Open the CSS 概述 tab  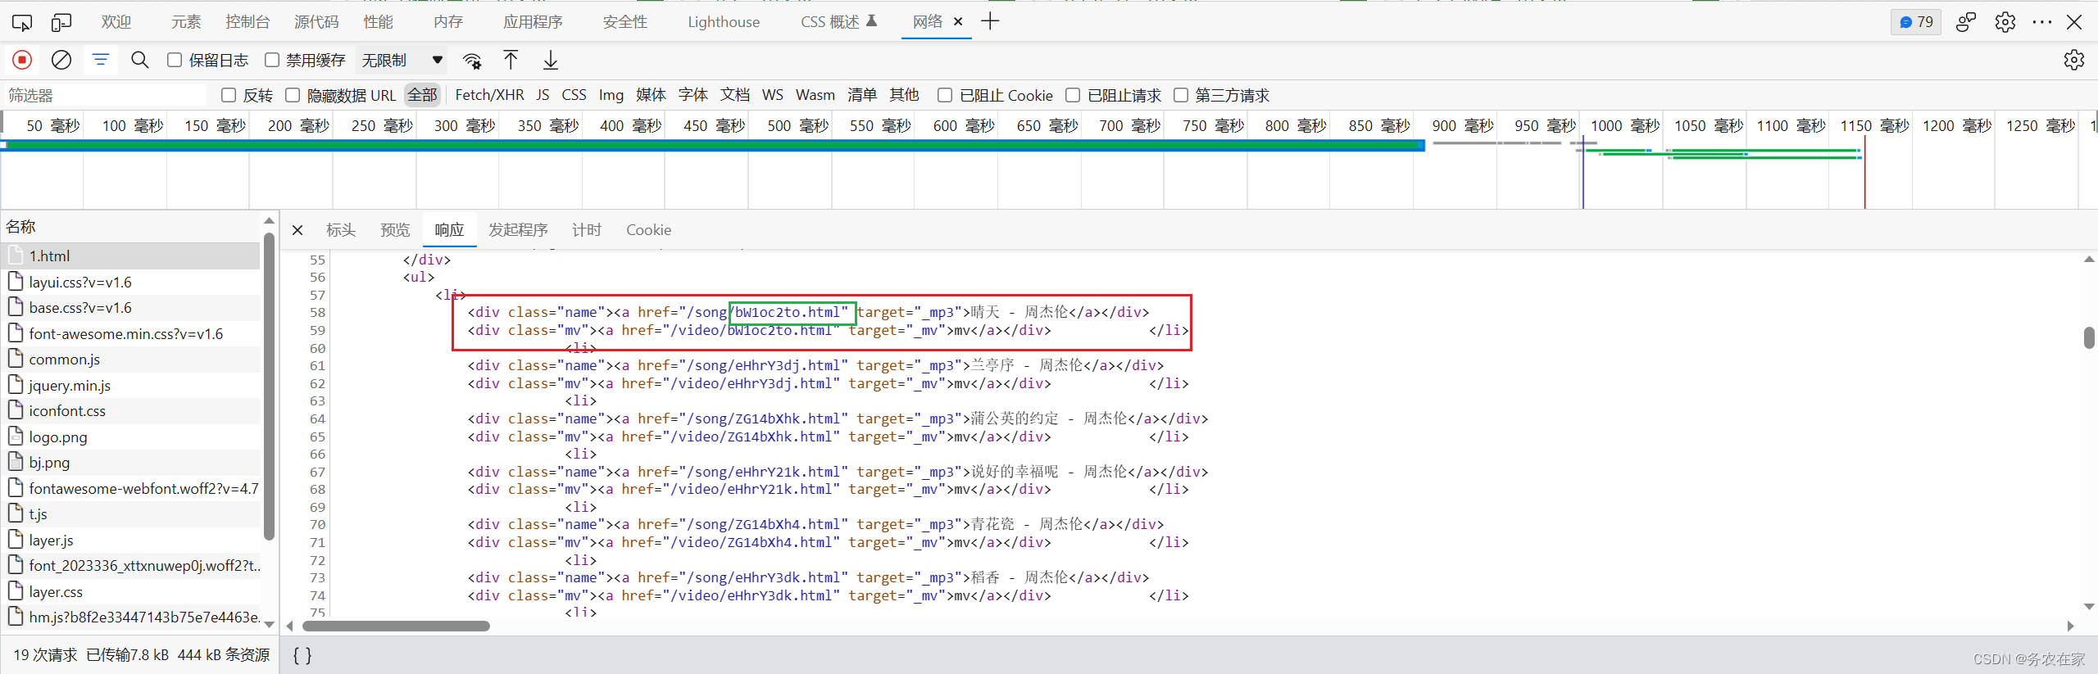point(838,22)
